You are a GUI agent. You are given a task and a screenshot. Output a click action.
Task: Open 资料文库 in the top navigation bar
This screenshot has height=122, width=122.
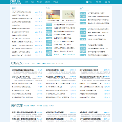[47, 2]
